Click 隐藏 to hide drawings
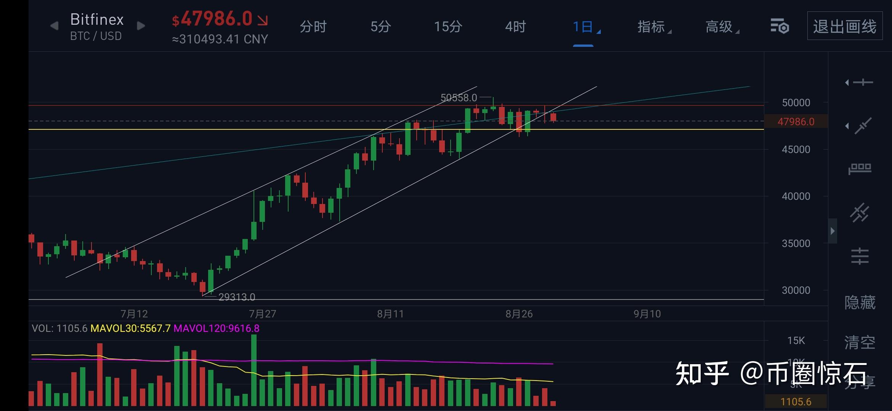 (x=860, y=303)
